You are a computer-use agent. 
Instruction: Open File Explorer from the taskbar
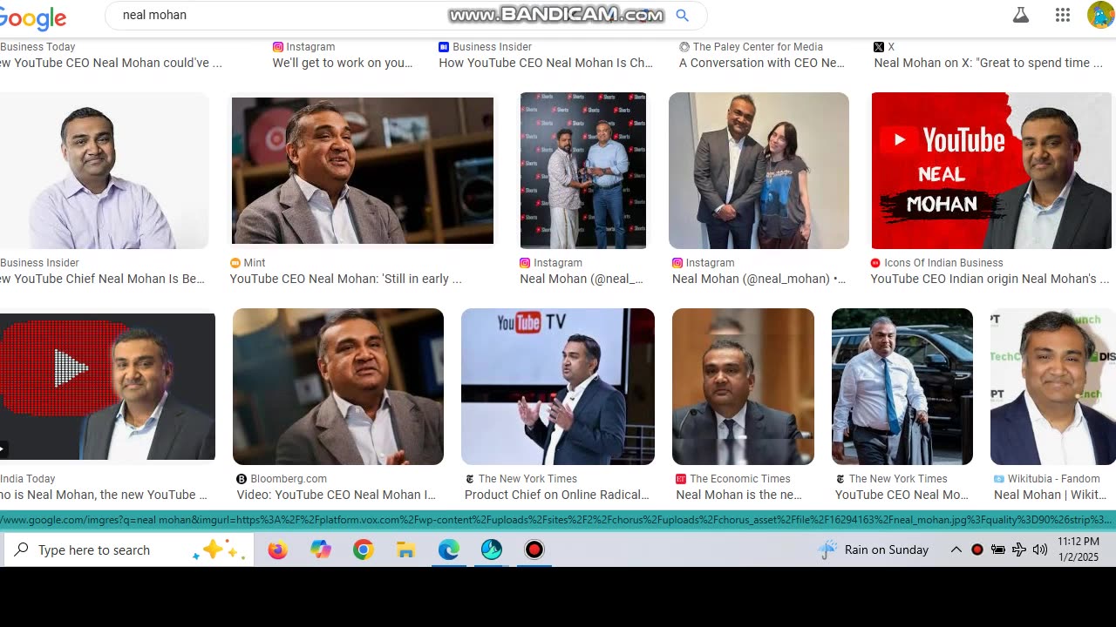[x=405, y=549]
